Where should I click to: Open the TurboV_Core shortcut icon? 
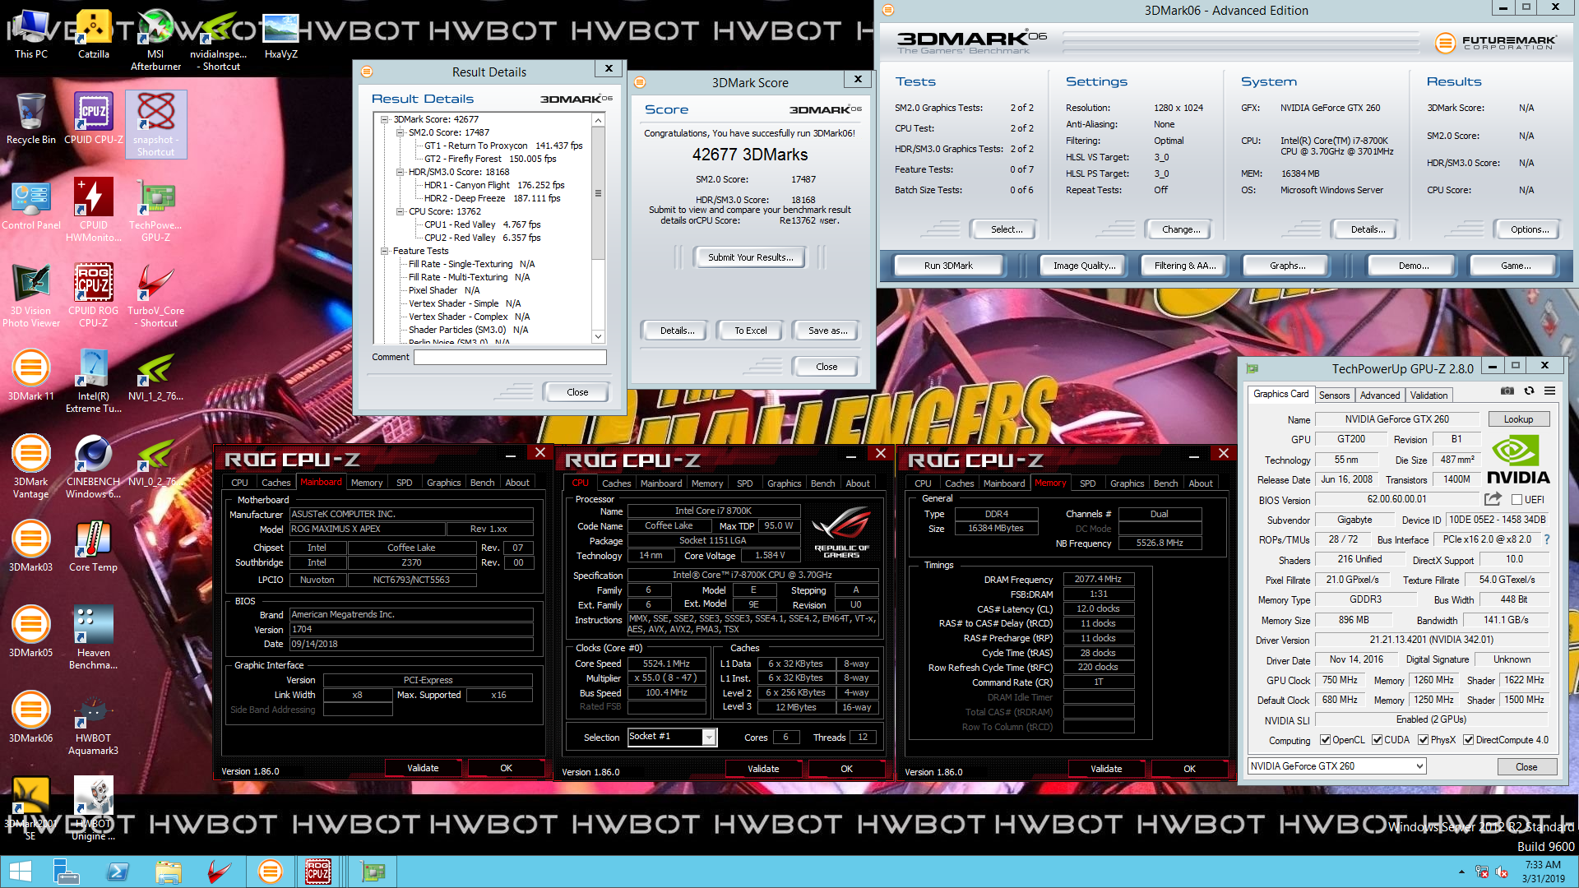156,295
